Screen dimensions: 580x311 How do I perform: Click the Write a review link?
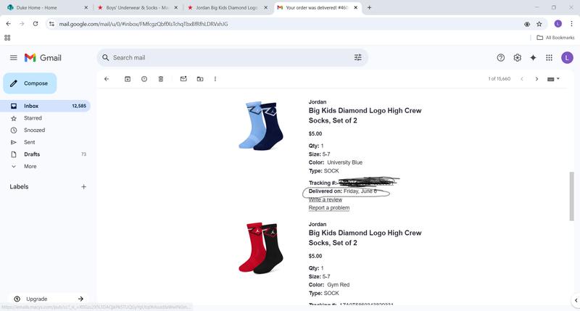(x=325, y=199)
